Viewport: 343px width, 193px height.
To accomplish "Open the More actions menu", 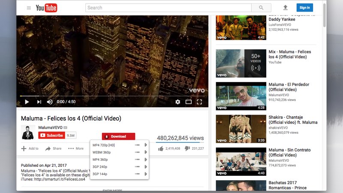I will [76, 148].
